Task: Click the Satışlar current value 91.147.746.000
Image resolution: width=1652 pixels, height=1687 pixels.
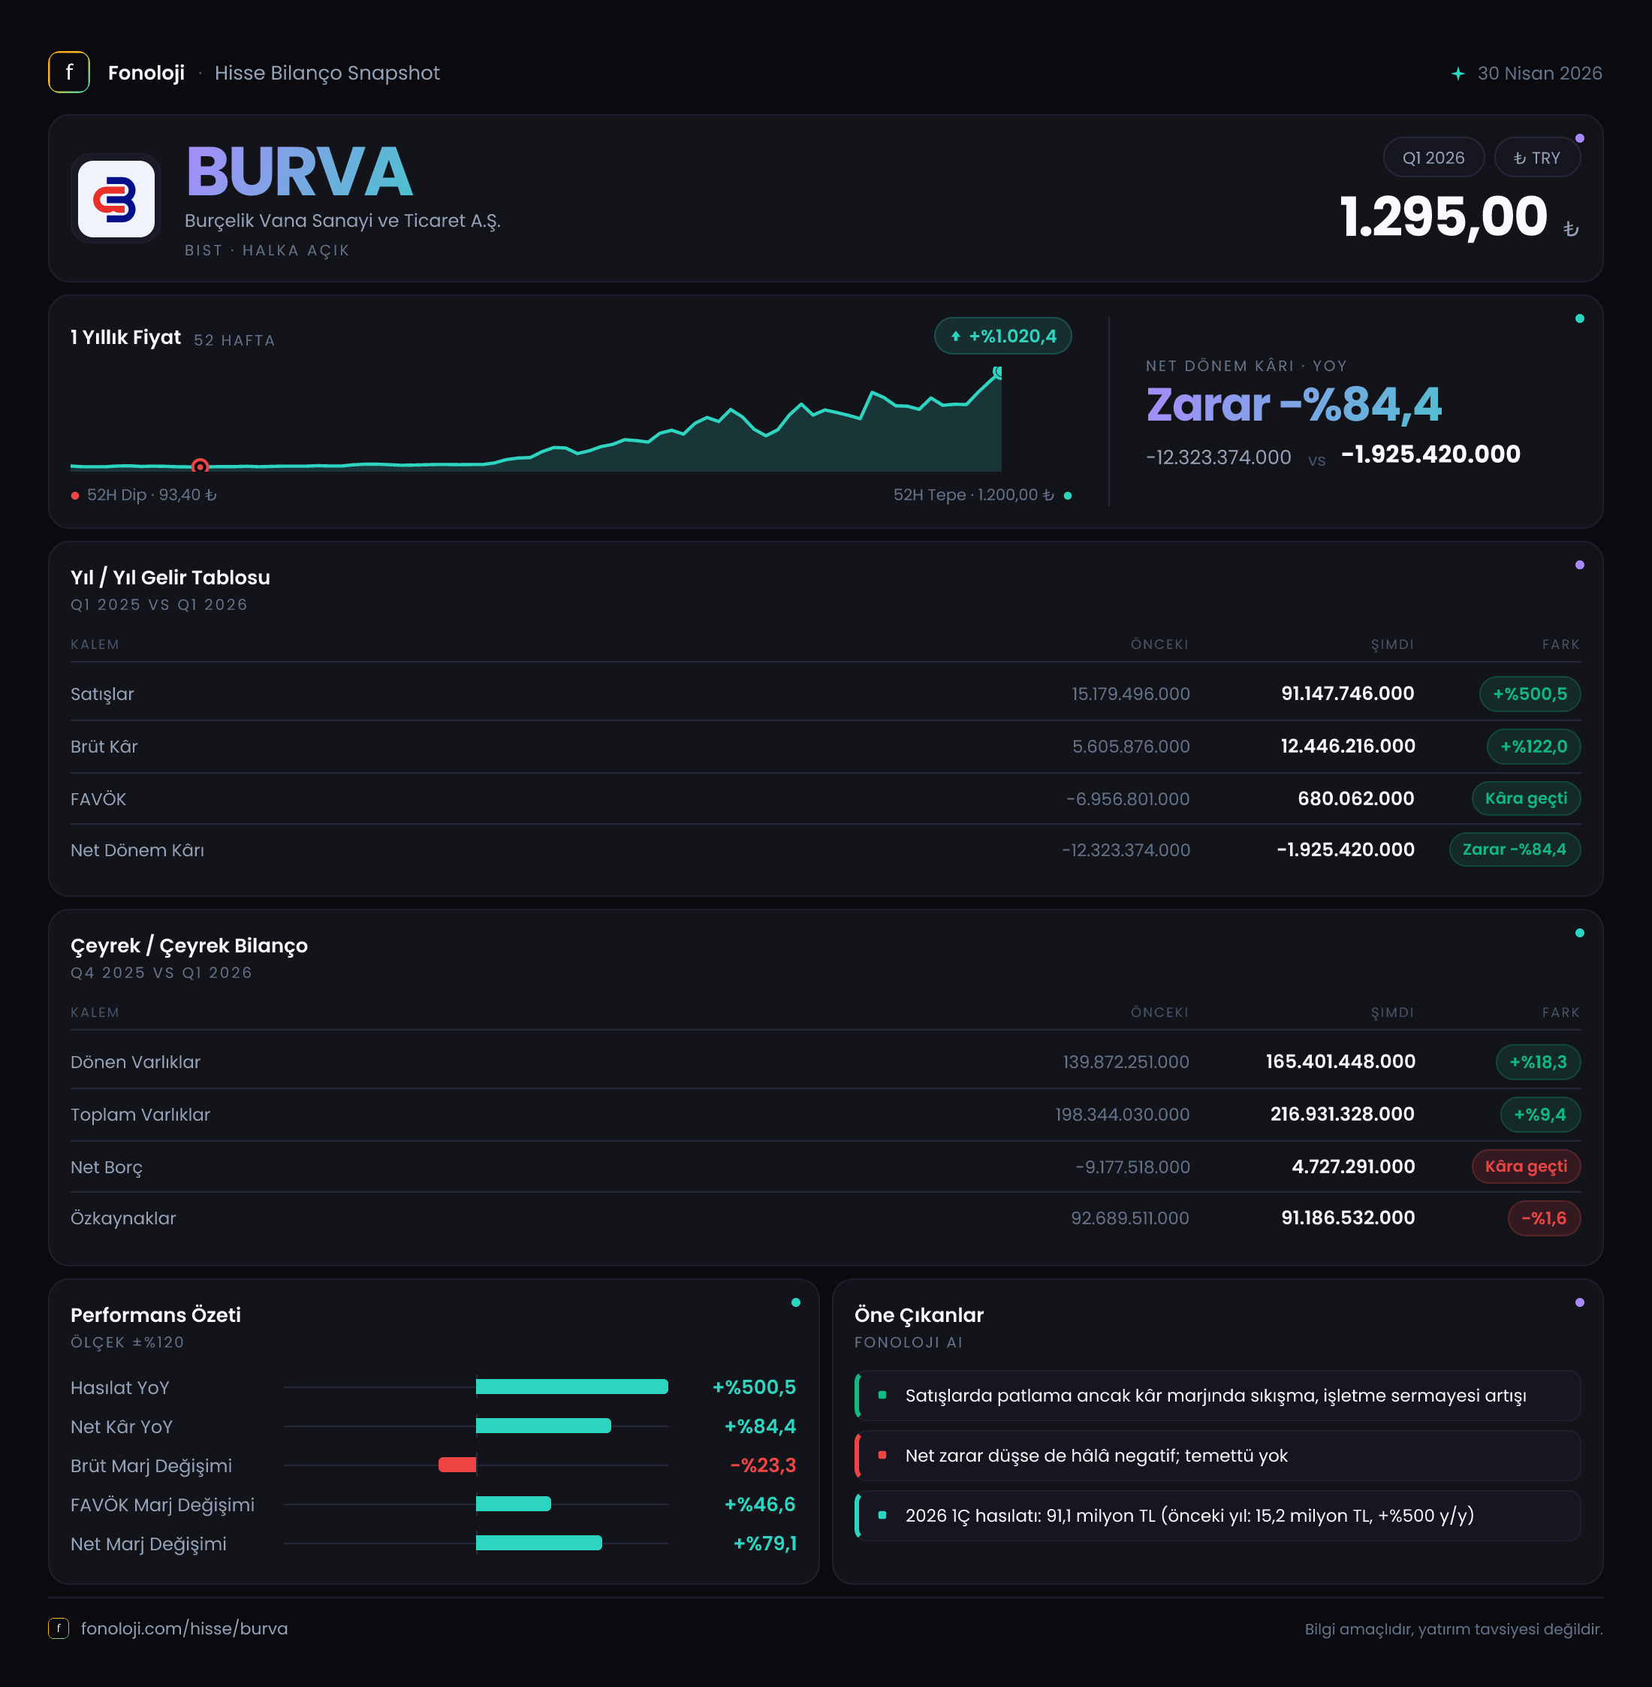Action: coord(1347,694)
